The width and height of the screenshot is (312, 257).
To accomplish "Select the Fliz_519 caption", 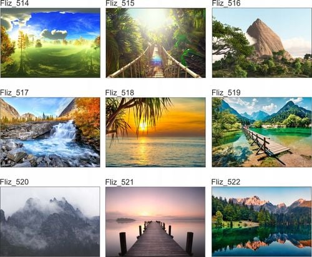I will click(x=226, y=92).
